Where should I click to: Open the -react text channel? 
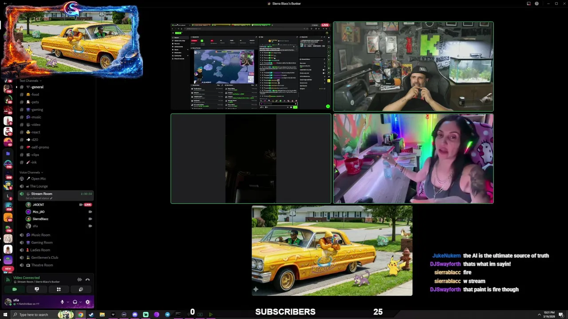(55, 132)
